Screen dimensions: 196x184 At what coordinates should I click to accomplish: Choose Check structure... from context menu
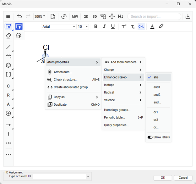(65, 80)
